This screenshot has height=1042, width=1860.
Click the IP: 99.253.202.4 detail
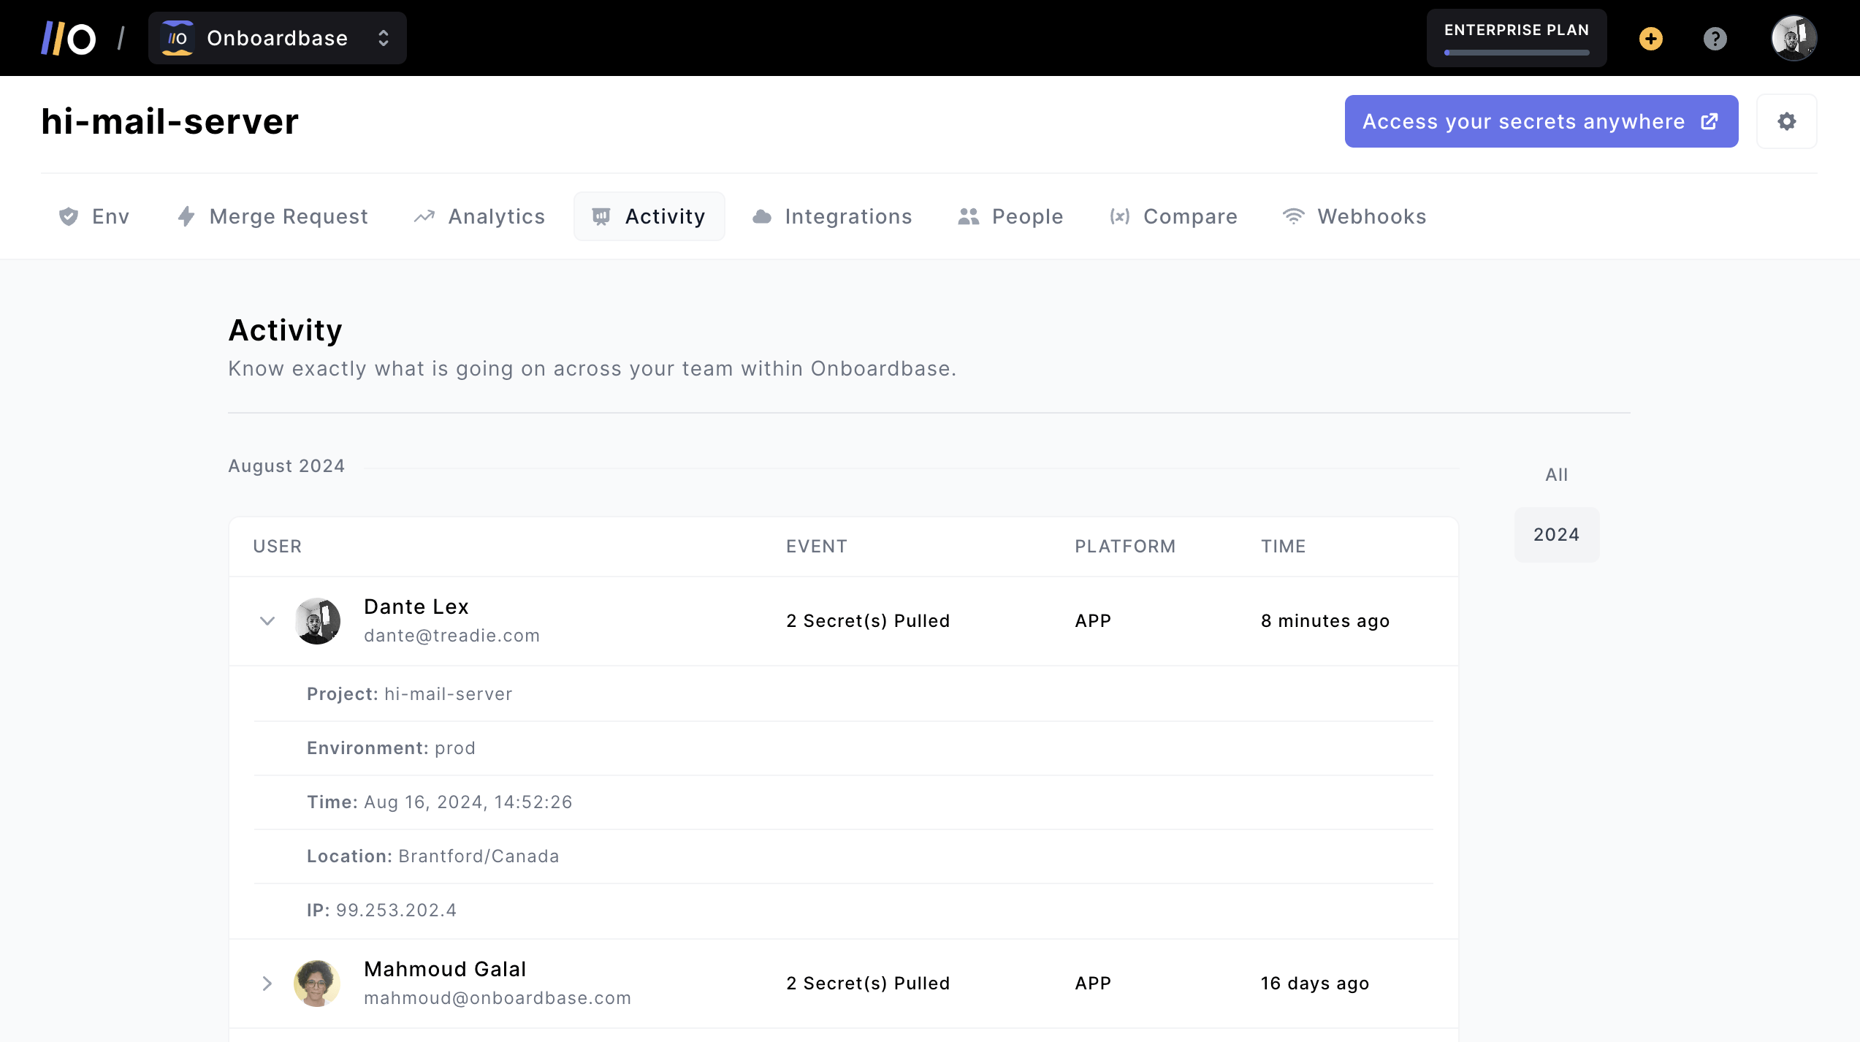click(382, 910)
